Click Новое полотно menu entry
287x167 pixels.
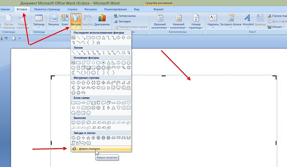tap(101, 149)
